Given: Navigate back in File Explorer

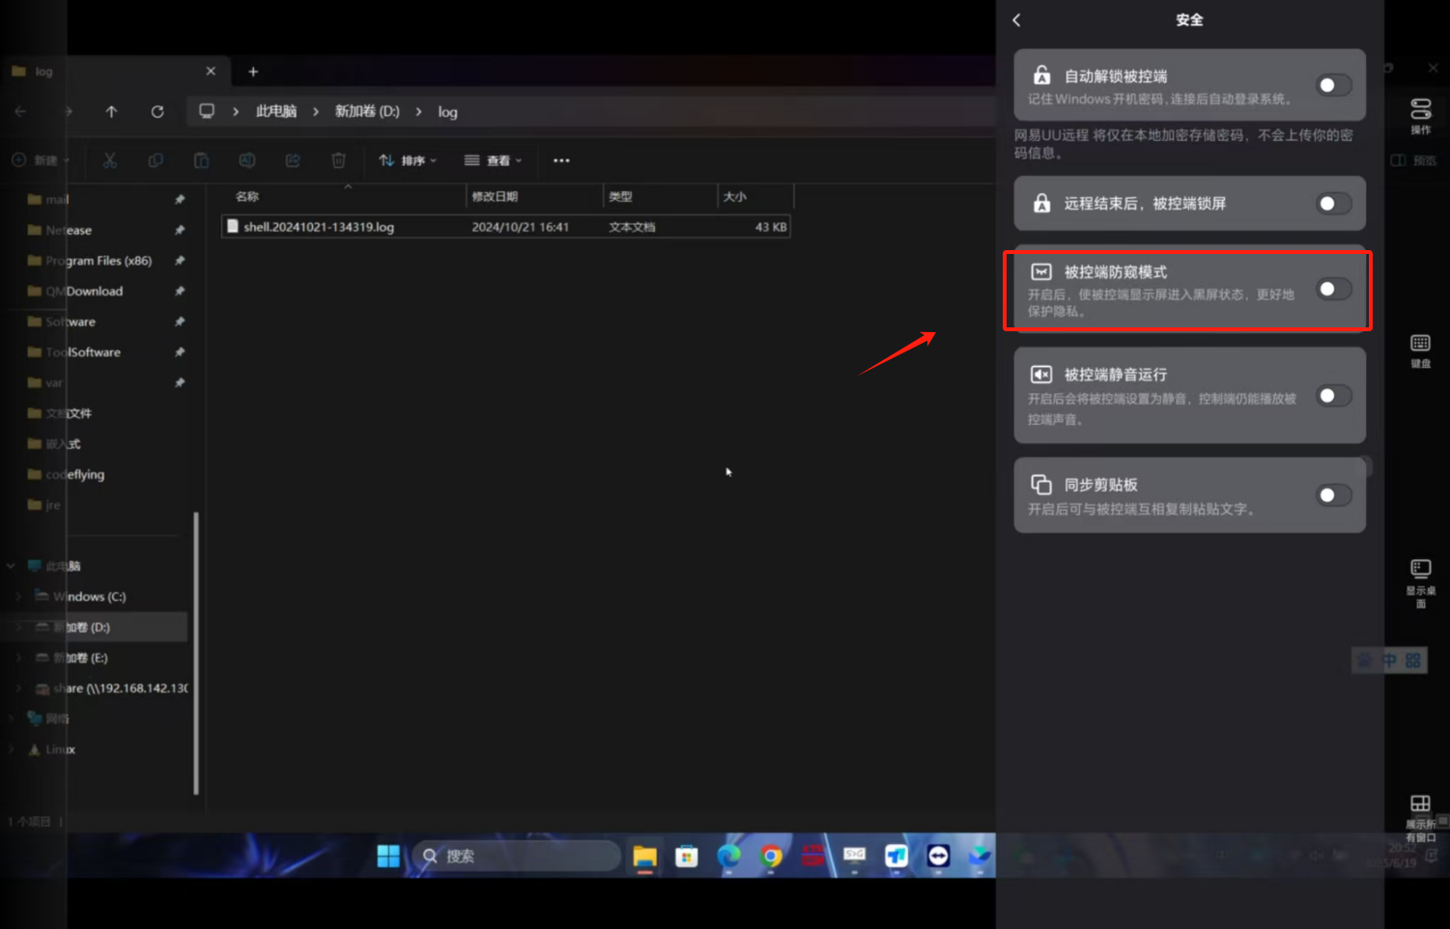Looking at the screenshot, I should (20, 112).
